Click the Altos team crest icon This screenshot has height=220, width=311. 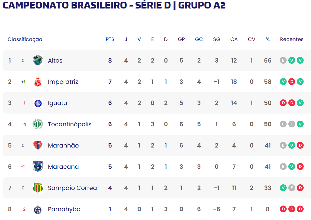[x=38, y=61]
